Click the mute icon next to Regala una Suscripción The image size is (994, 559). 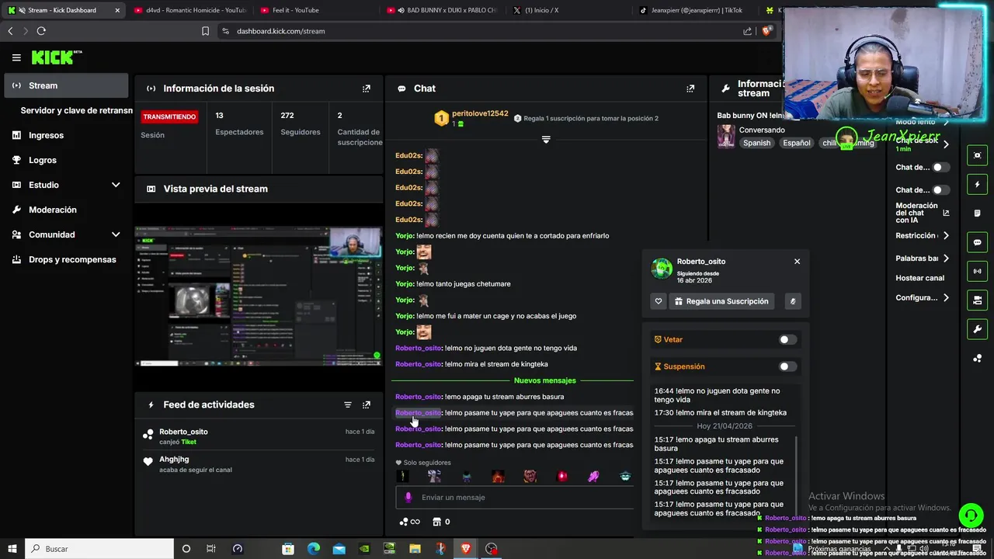point(793,301)
